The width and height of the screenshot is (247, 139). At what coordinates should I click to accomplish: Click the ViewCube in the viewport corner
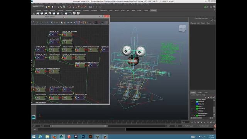tap(183, 28)
